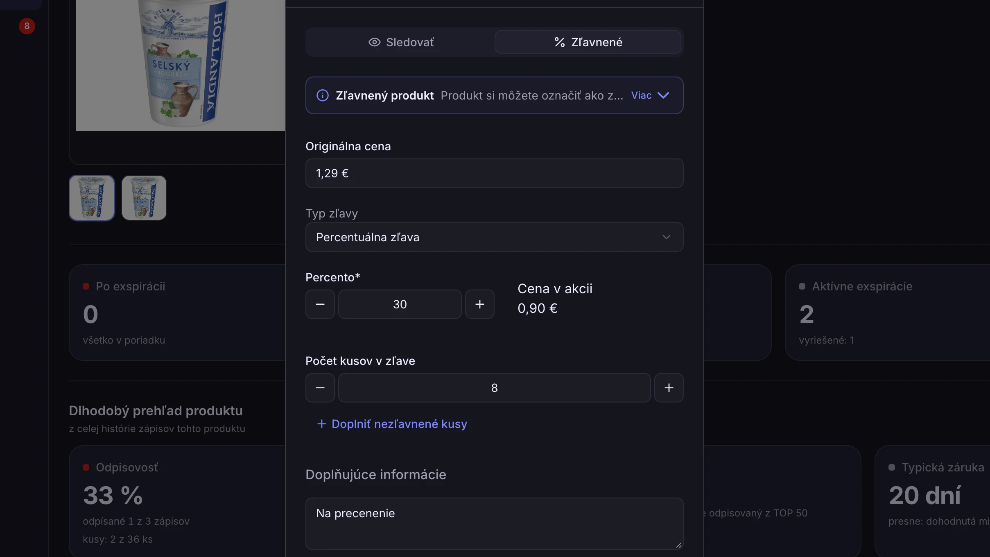
Task: Click the Na precenenie notes textarea
Action: (495, 524)
